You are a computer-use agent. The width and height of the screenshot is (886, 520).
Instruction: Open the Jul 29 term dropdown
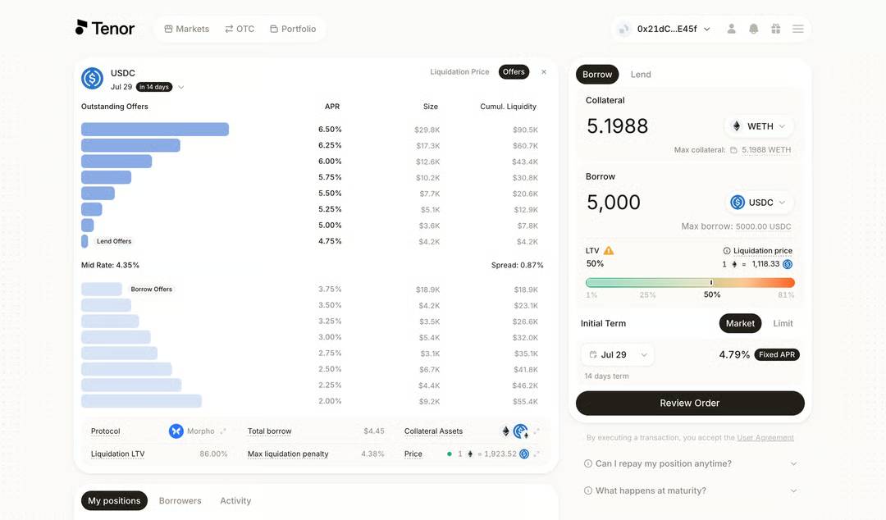pyautogui.click(x=618, y=354)
